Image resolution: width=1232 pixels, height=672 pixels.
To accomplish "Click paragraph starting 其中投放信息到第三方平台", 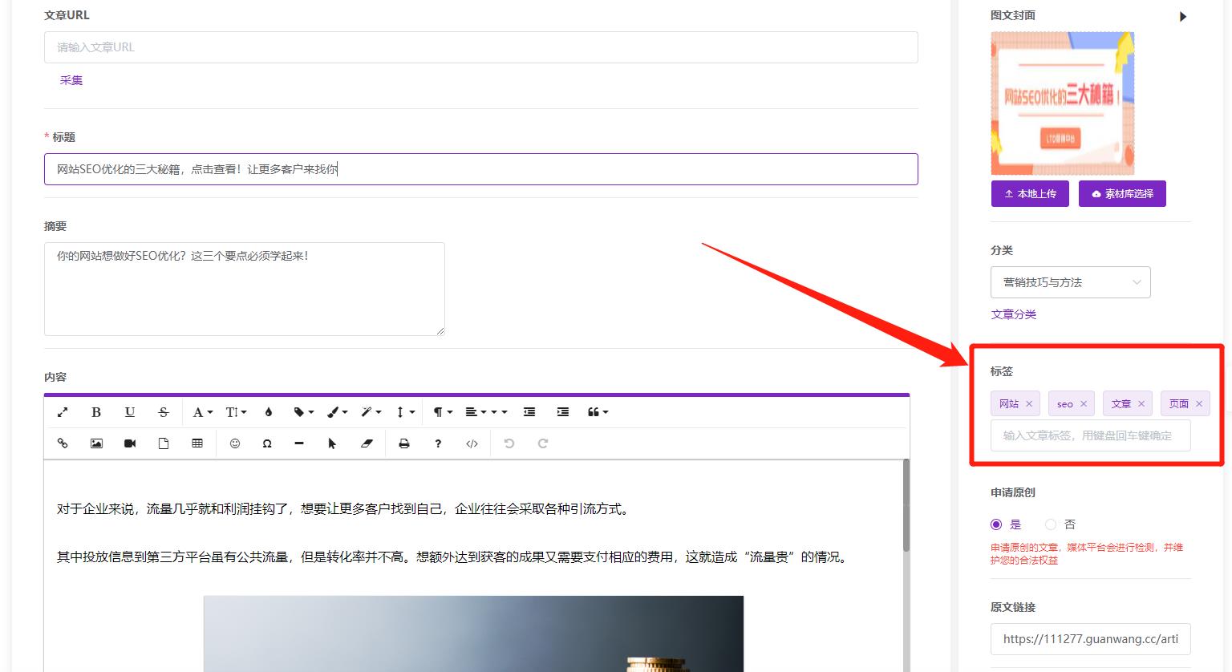I will 453,557.
